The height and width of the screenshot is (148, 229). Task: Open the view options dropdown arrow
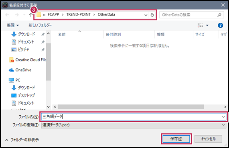(207, 26)
